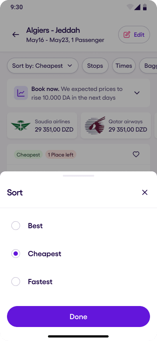Close the Sort sheet with X
The width and height of the screenshot is (157, 341).
(145, 192)
